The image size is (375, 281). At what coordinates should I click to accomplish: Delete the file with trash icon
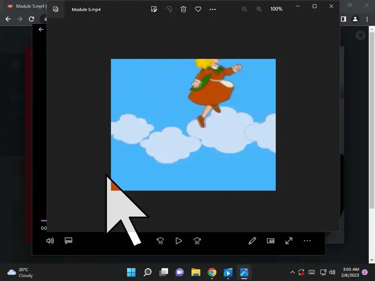pyautogui.click(x=183, y=9)
